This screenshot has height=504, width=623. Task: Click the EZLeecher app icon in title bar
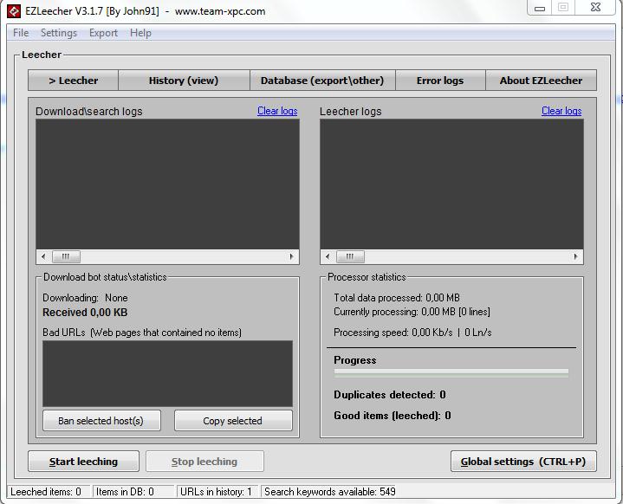[x=14, y=11]
